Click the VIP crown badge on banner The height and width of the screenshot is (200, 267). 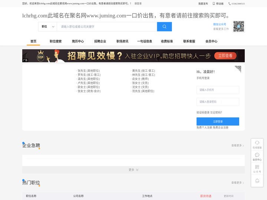(x=40, y=56)
